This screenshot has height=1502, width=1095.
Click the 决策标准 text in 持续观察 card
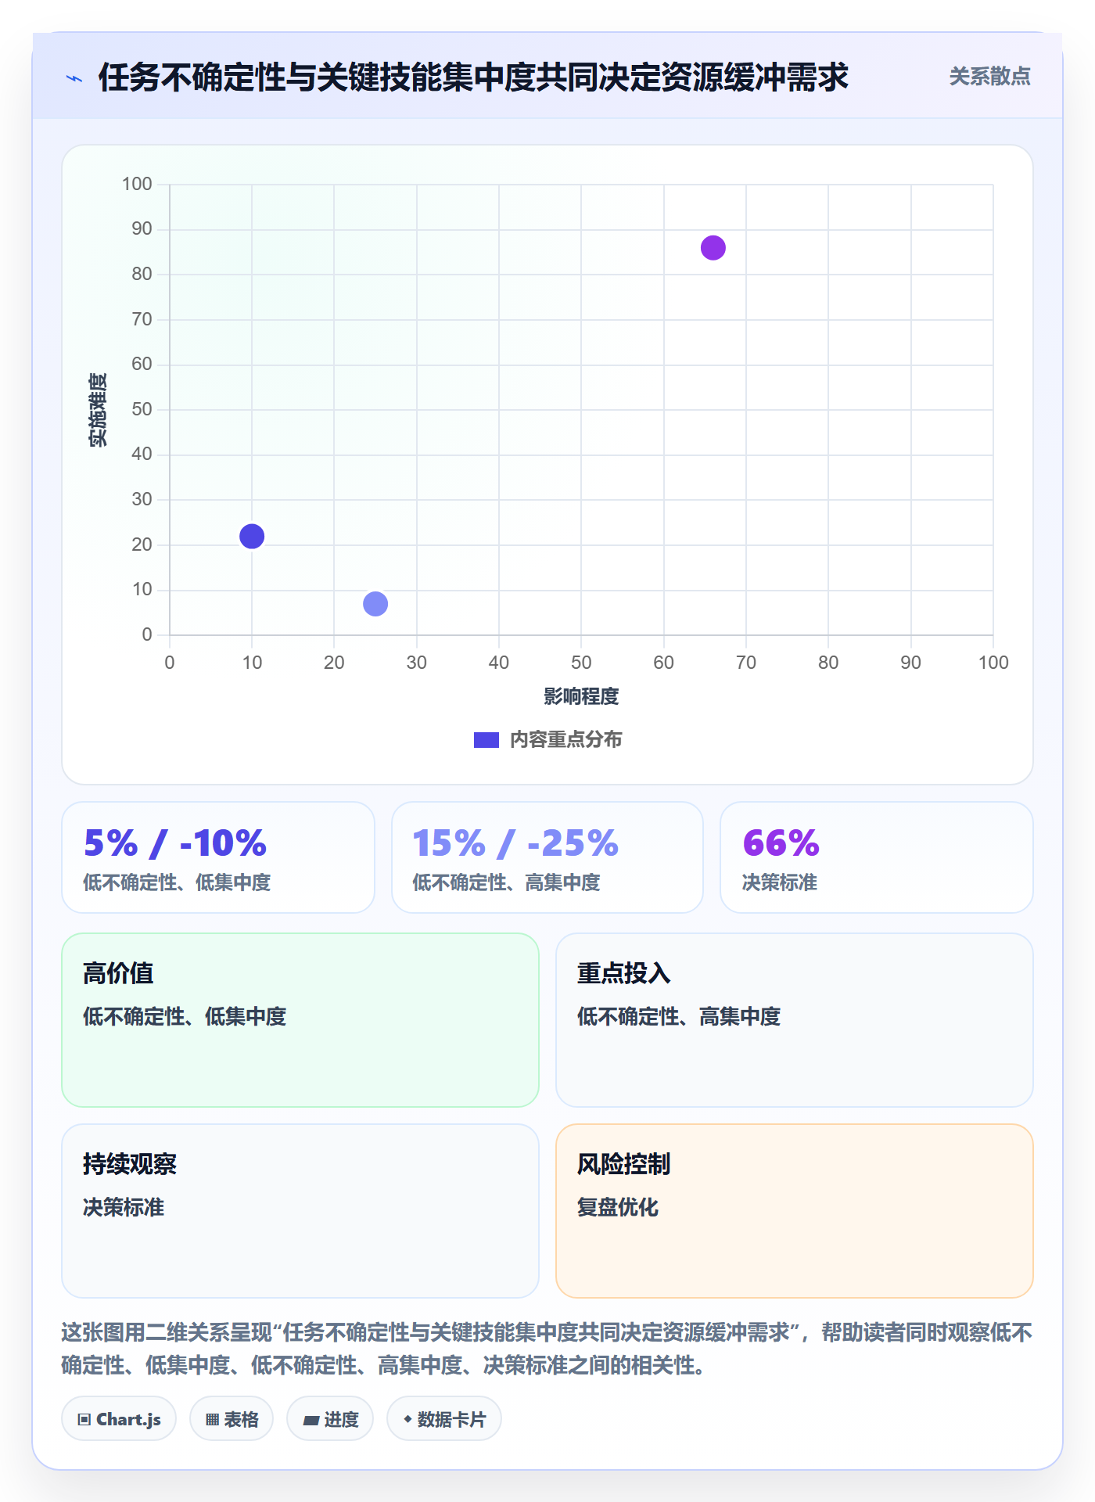(x=124, y=1207)
